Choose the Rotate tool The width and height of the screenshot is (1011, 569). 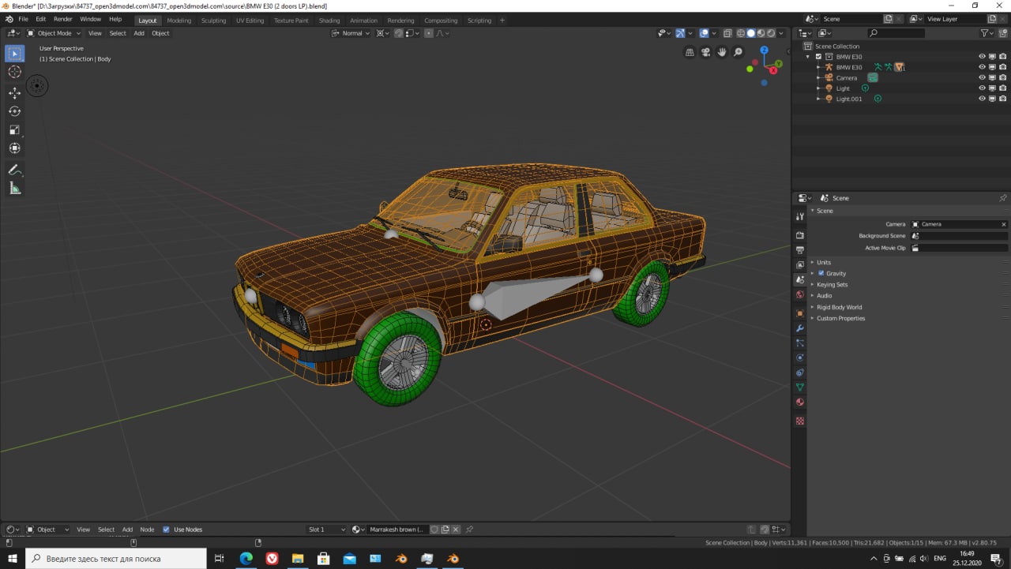(x=15, y=111)
